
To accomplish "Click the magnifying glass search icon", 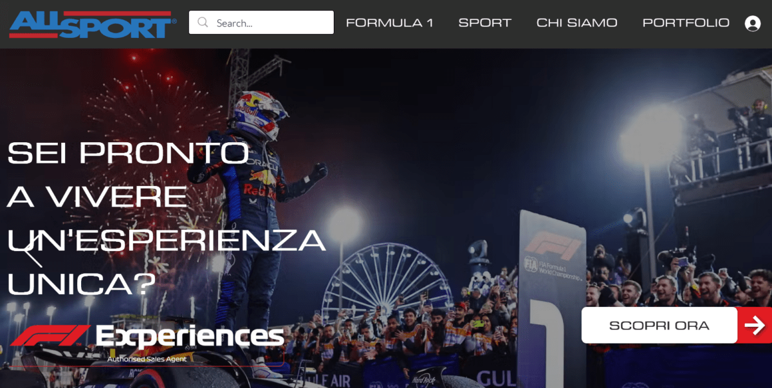I will [203, 23].
